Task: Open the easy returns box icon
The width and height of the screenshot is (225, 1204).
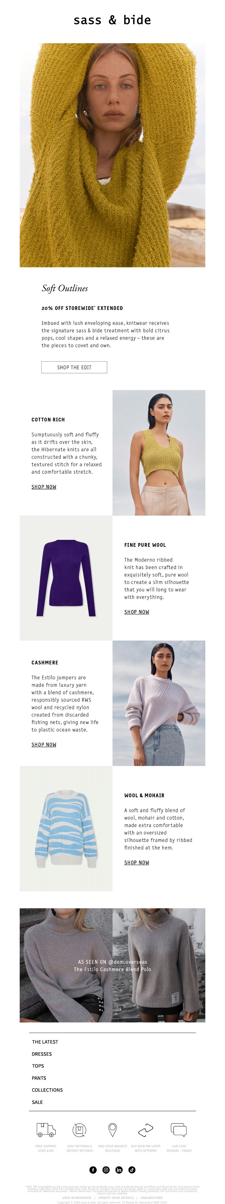Action: coord(79,1130)
